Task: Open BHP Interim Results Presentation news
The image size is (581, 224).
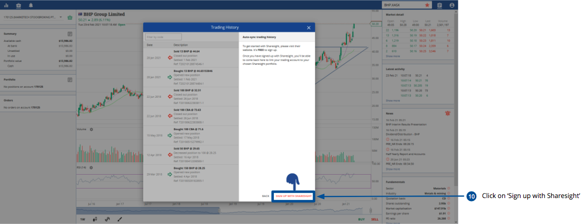Action: [406, 124]
